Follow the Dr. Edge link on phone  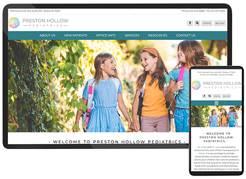202,147
